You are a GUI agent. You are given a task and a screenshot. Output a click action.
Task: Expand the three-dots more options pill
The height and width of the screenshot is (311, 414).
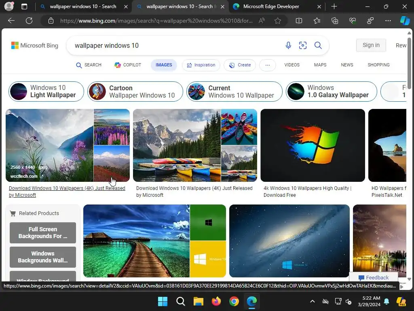[268, 65]
